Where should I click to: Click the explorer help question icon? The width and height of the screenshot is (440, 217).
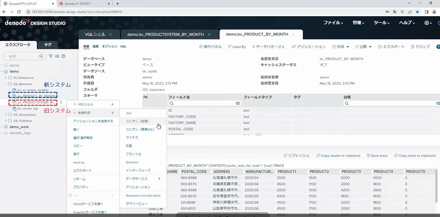tap(63, 56)
